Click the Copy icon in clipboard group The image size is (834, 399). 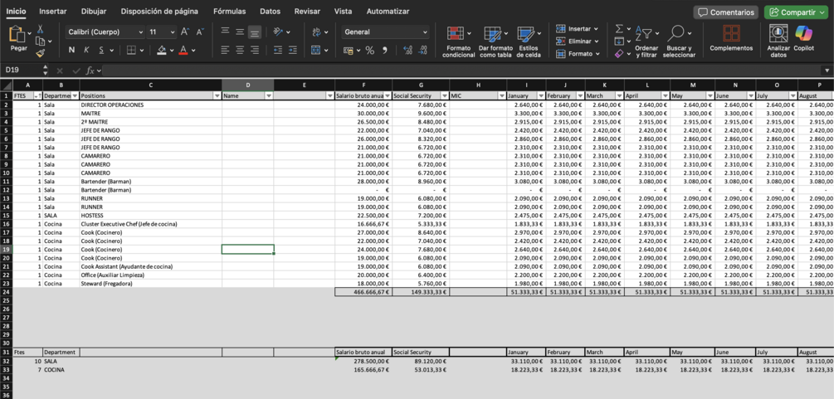click(x=40, y=41)
